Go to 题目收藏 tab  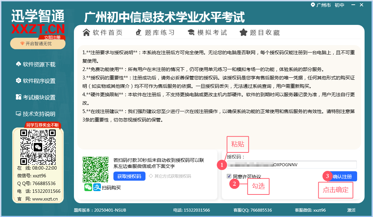tap(260, 33)
